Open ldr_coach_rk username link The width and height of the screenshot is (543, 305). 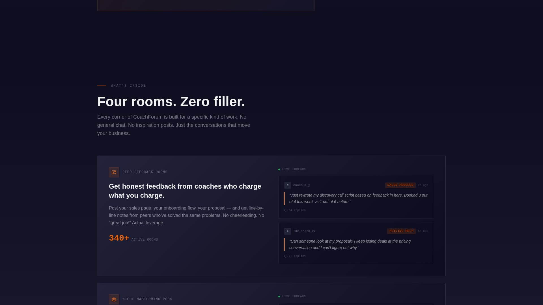tap(304, 231)
